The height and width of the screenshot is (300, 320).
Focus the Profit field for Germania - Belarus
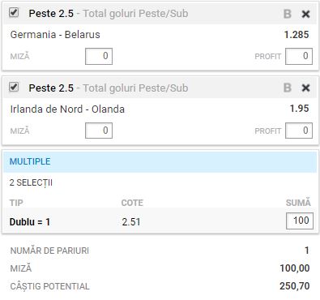click(x=299, y=56)
